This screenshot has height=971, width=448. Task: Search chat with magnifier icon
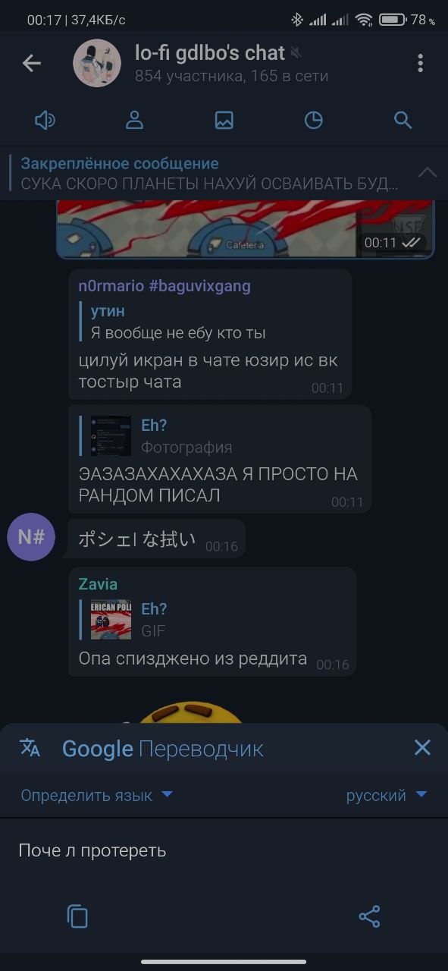pyautogui.click(x=403, y=120)
